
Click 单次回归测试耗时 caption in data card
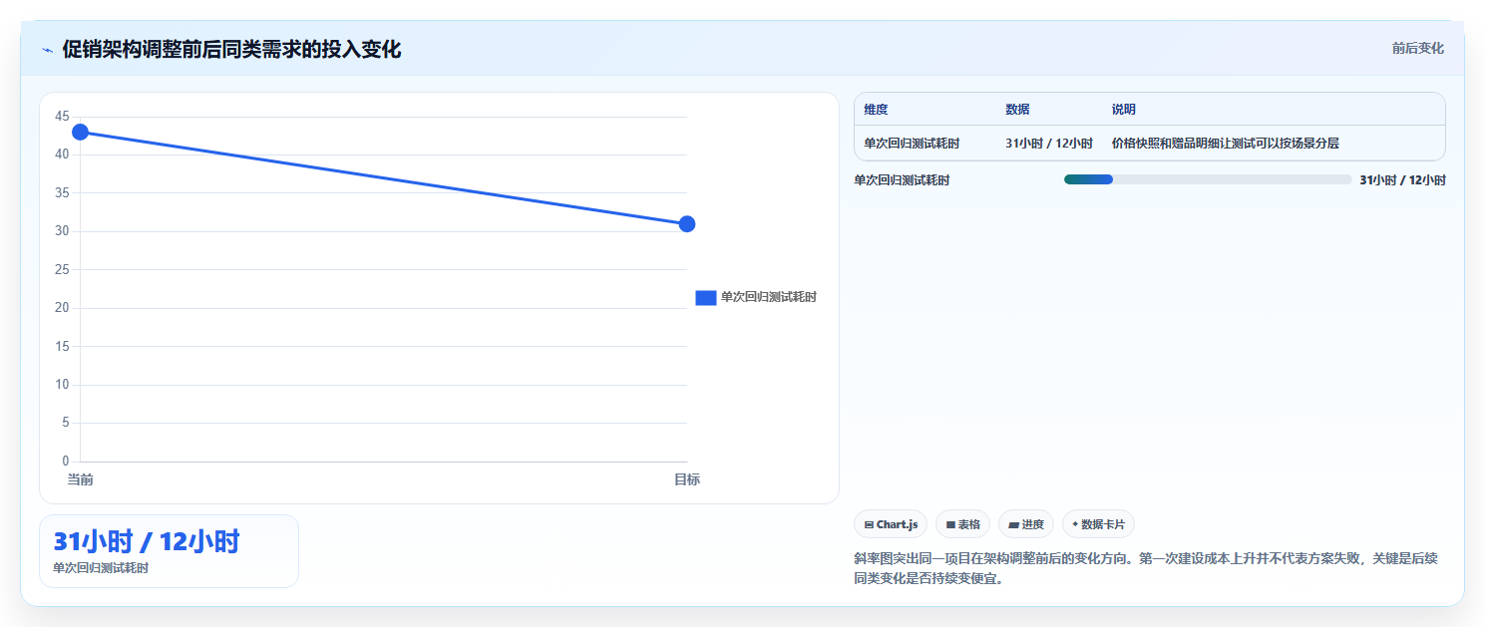[x=101, y=568]
